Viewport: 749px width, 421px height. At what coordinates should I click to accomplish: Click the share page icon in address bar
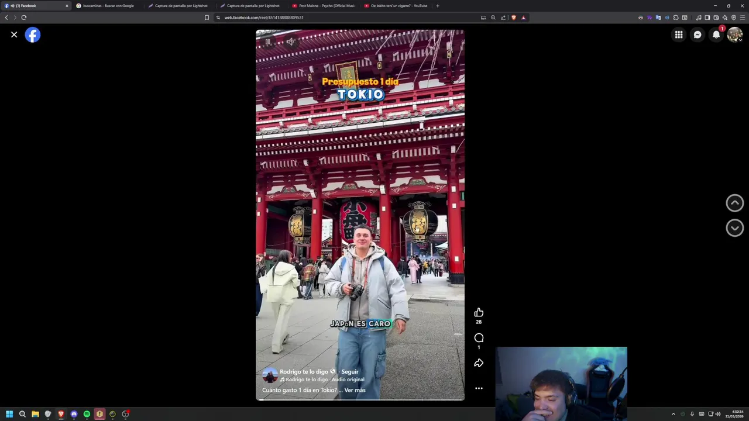pos(503,18)
